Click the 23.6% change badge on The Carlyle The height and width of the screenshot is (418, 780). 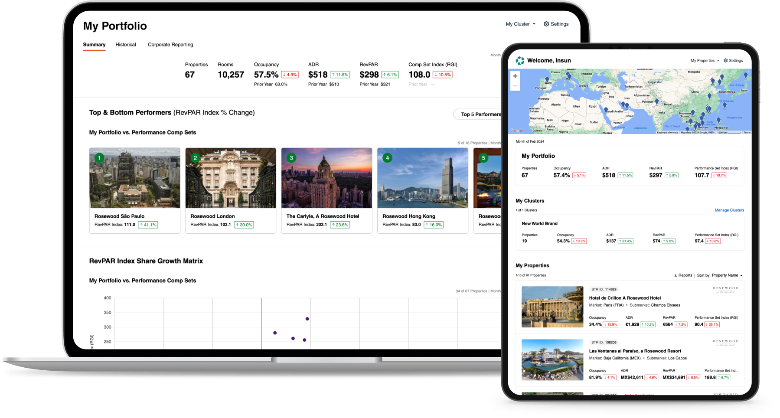pyautogui.click(x=340, y=225)
